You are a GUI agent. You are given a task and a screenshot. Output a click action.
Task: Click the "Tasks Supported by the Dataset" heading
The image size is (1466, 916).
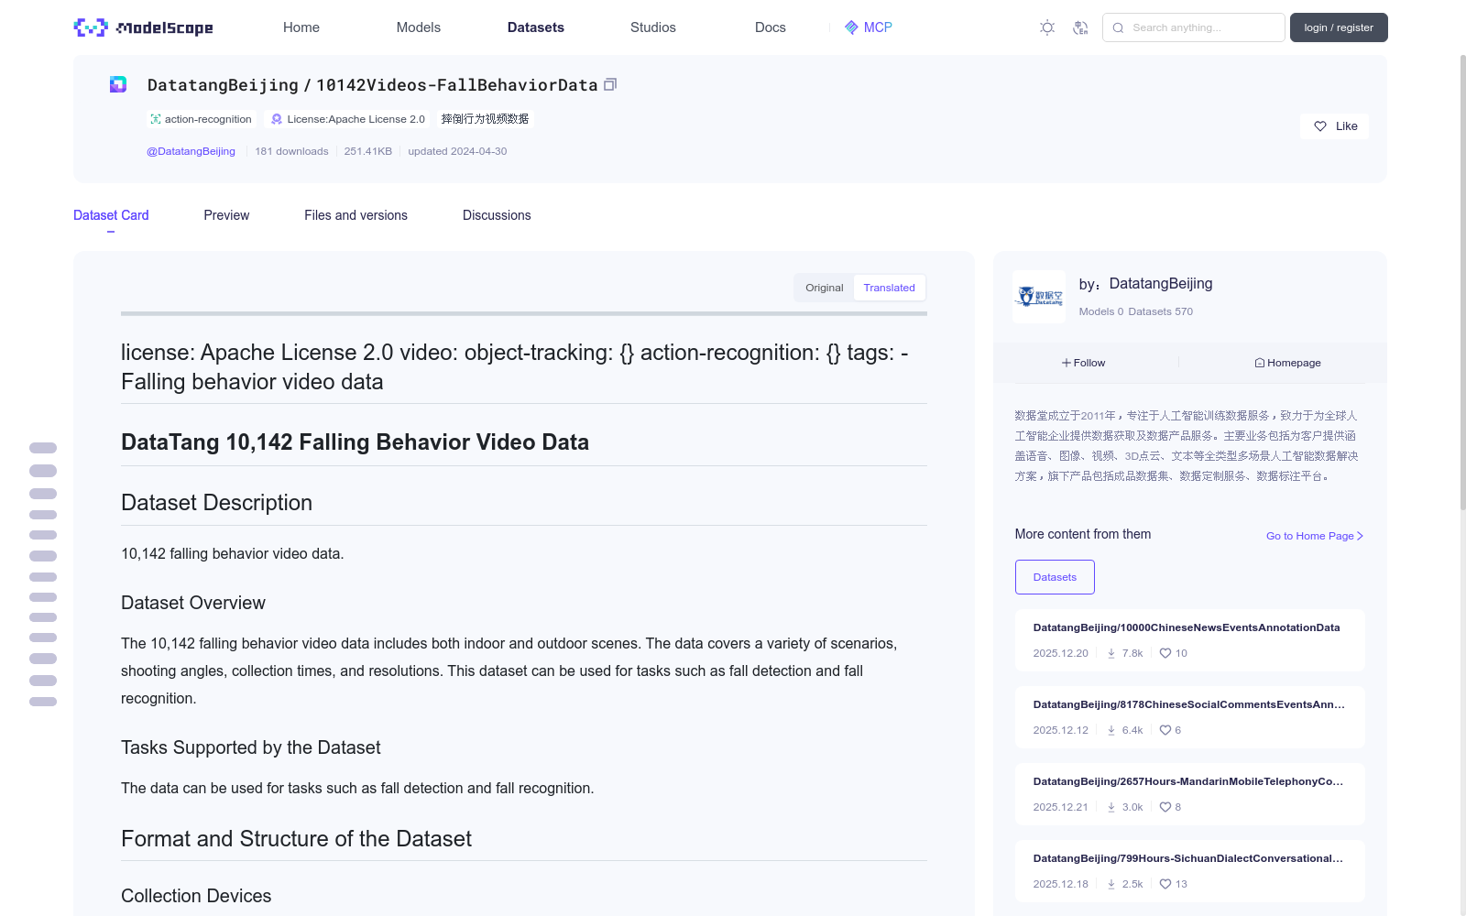251,747
